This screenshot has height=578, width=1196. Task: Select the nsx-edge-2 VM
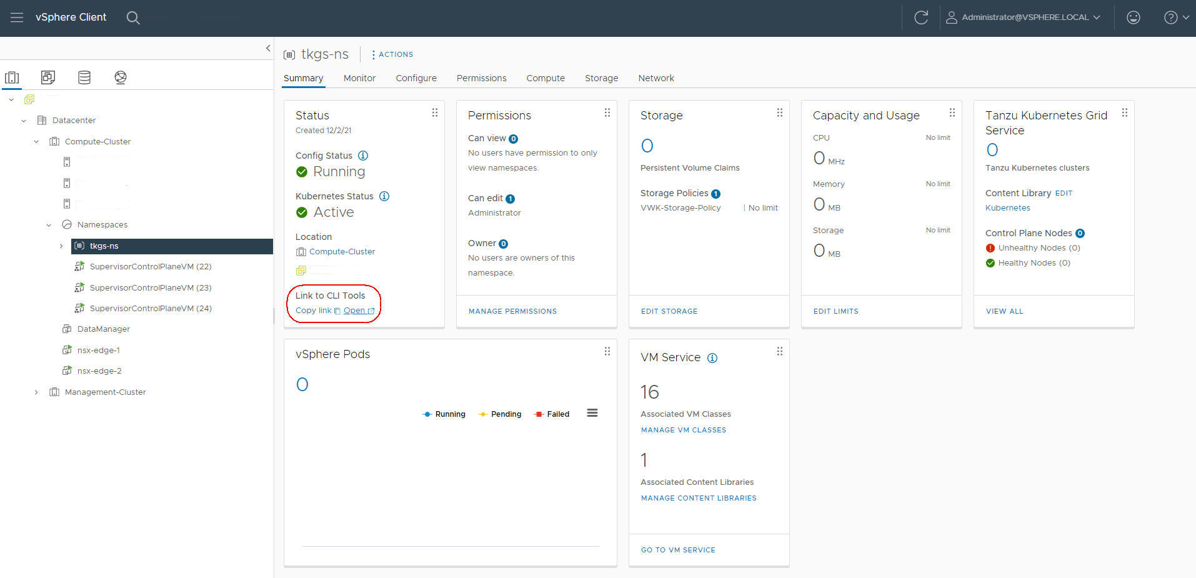[99, 371]
